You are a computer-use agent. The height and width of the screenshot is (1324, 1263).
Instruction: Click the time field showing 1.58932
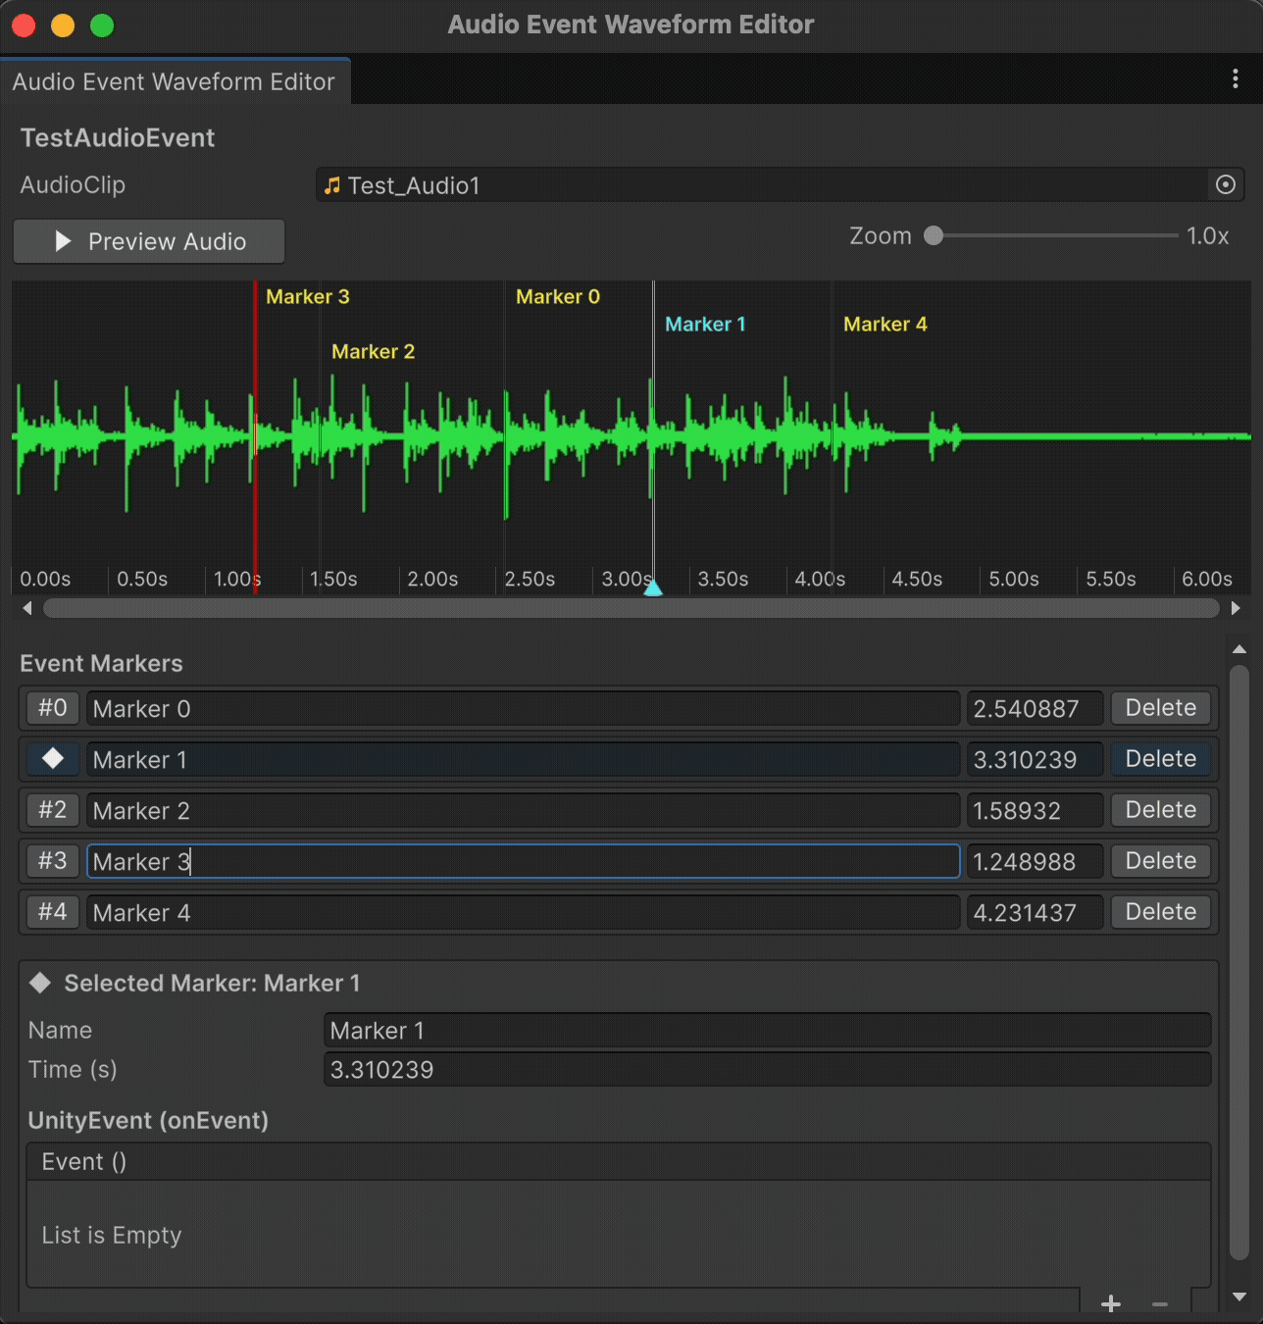click(1036, 810)
